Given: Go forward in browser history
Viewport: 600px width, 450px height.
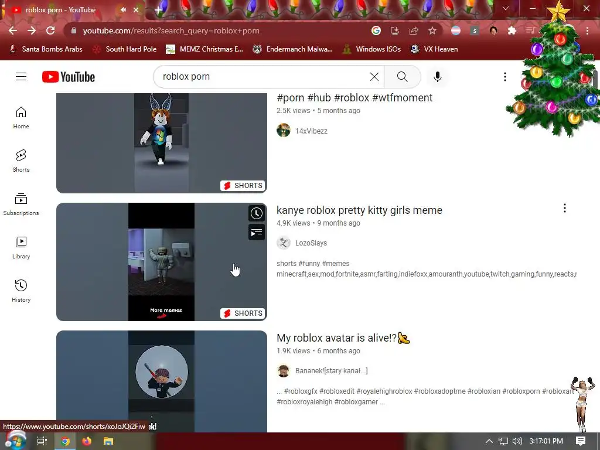Looking at the screenshot, I should click(32, 30).
